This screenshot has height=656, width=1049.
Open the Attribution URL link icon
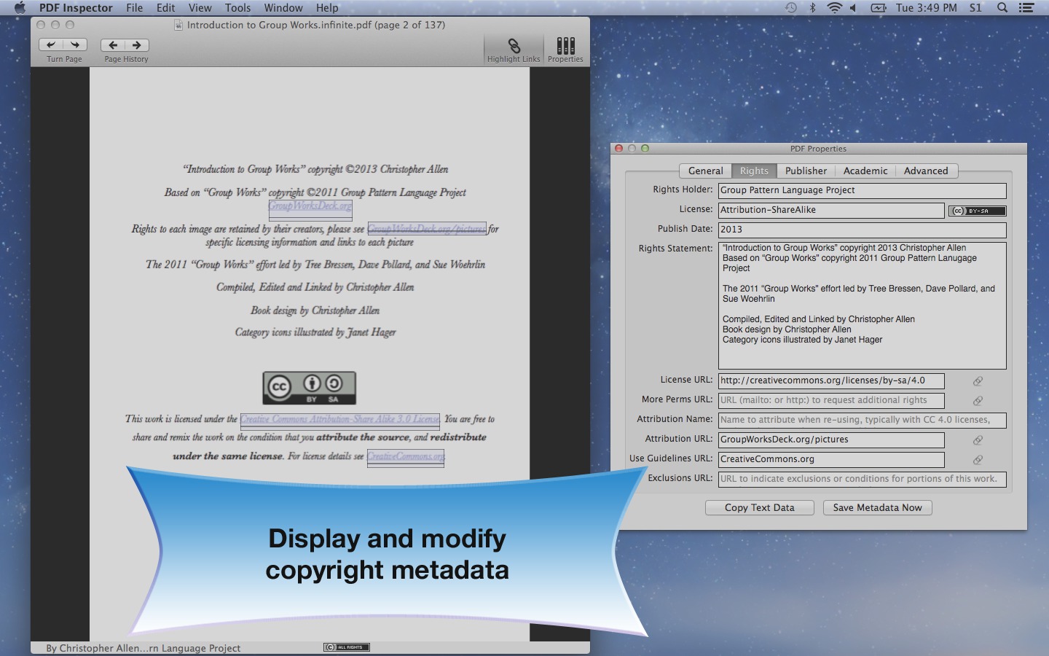(x=978, y=440)
